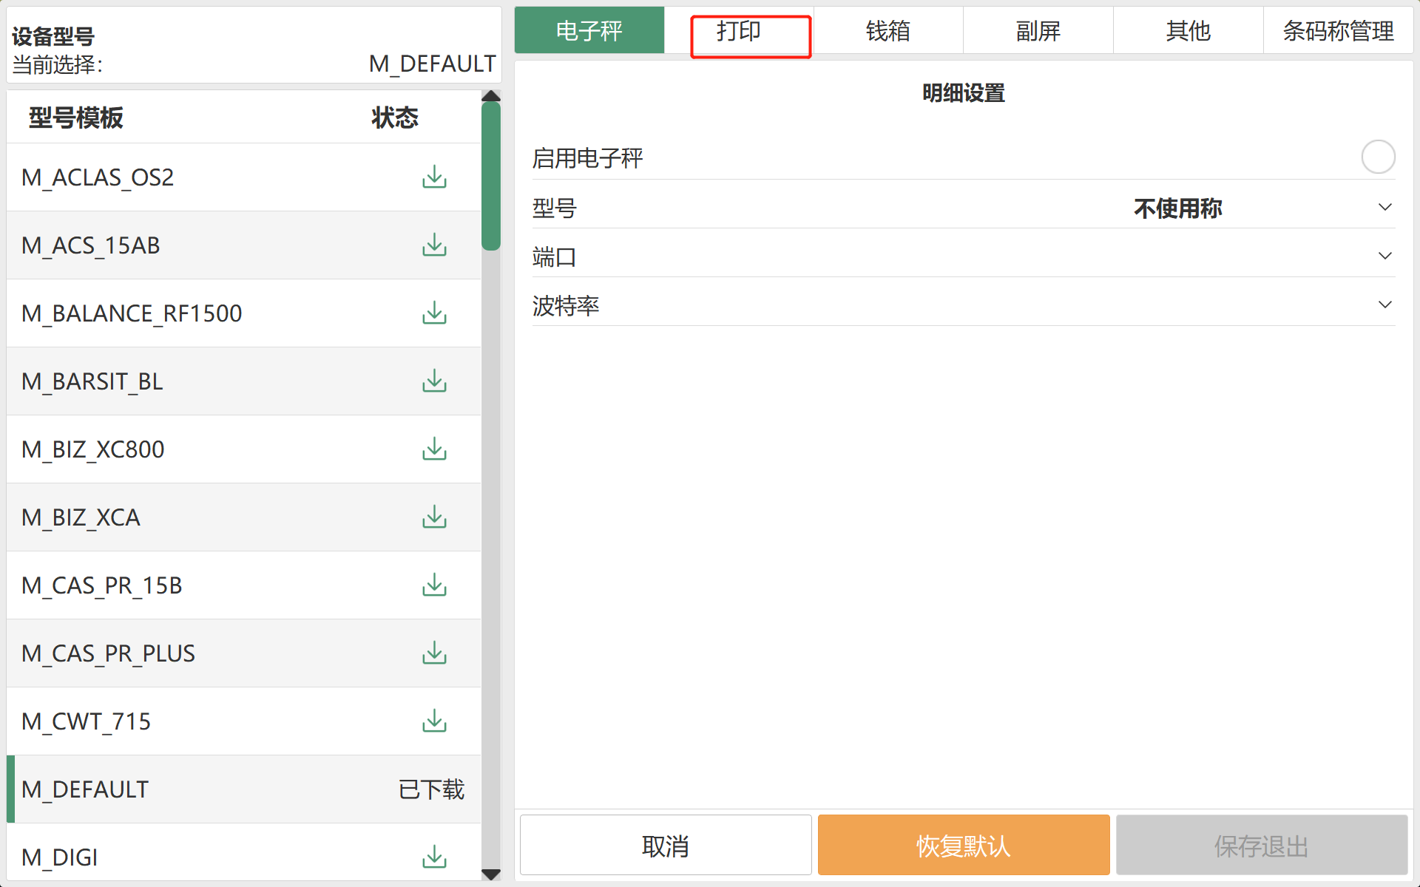Switch to the 电子秤 tab
The width and height of the screenshot is (1420, 887).
pos(589,30)
